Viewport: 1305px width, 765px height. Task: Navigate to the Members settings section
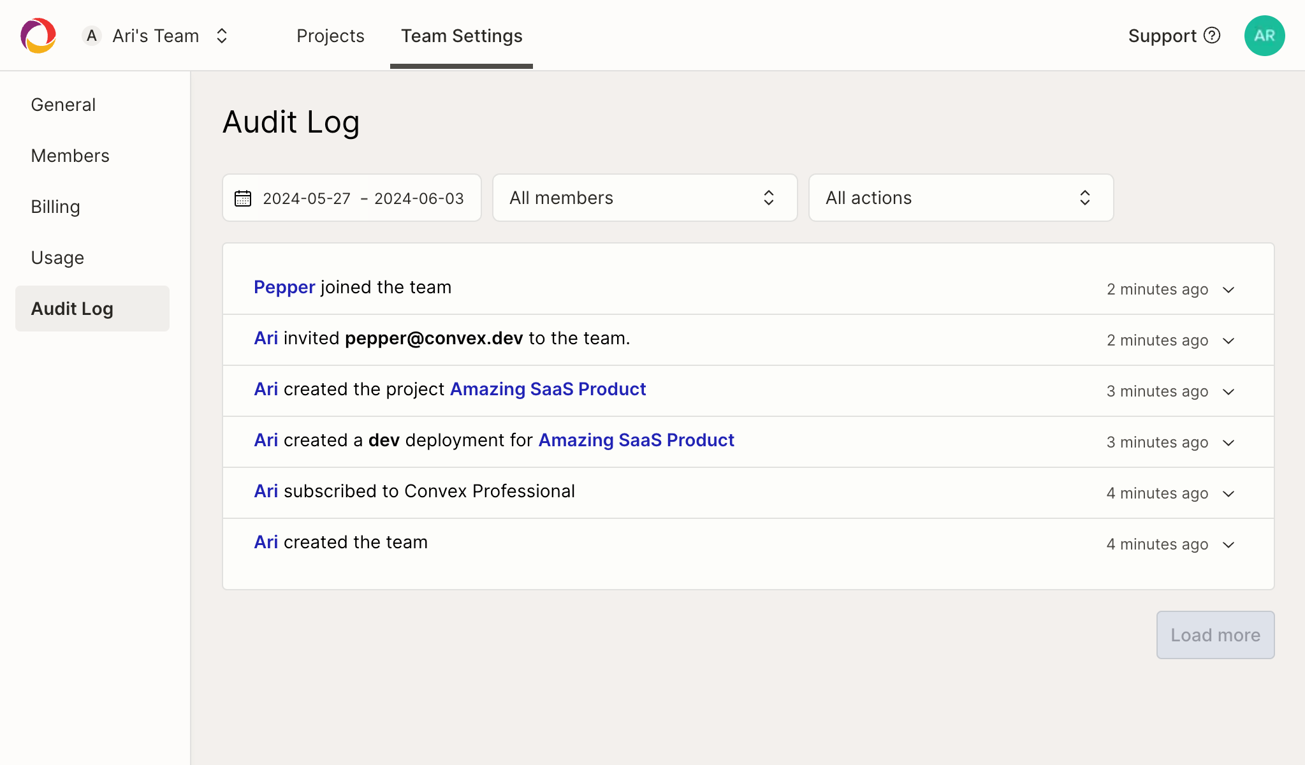70,155
